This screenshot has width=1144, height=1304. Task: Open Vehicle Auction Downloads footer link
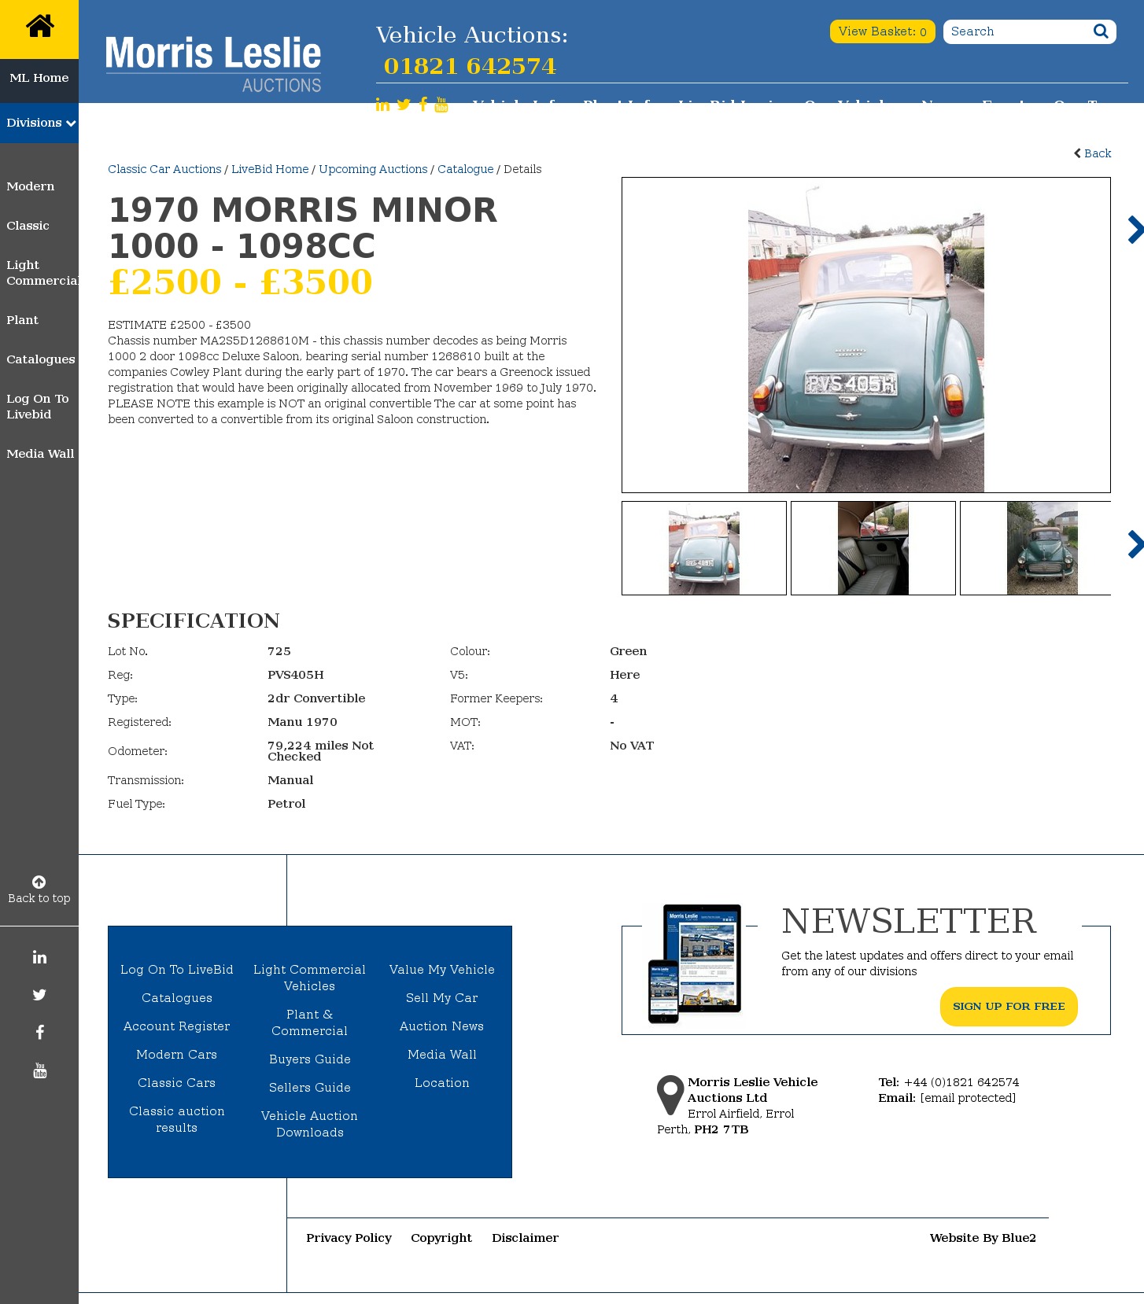(x=310, y=1124)
